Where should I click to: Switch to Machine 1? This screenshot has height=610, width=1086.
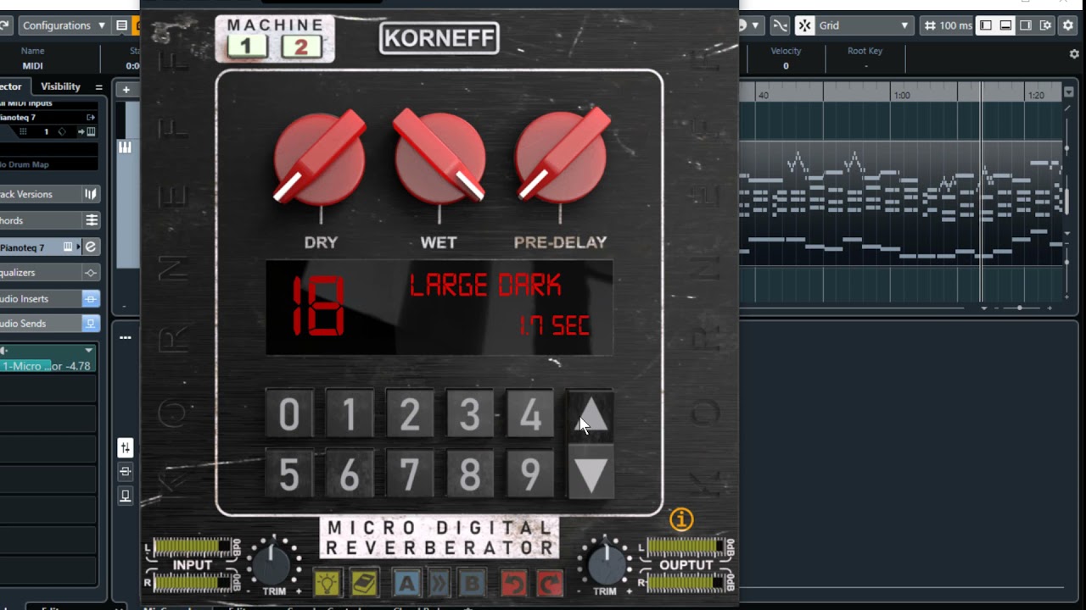247,47
